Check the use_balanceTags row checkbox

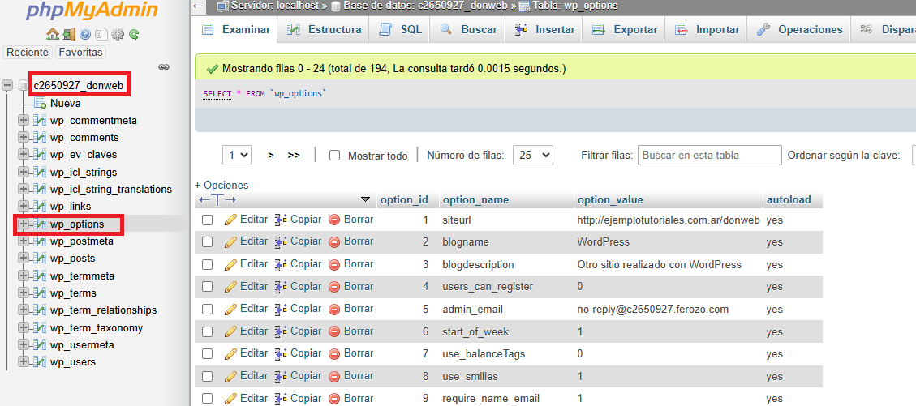[207, 353]
